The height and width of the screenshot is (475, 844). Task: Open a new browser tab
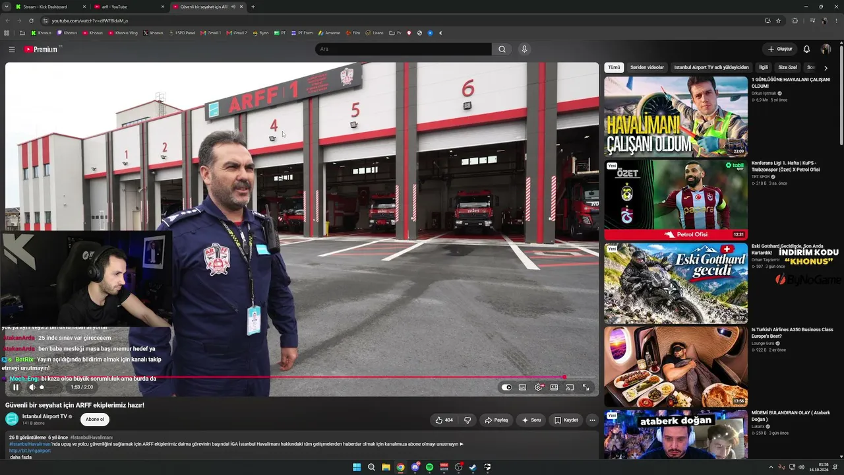point(253,7)
